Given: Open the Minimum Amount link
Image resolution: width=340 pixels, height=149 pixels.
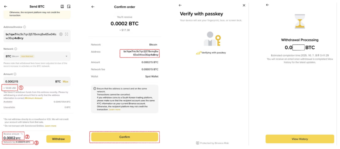Looking at the screenshot, I should 33,98.
